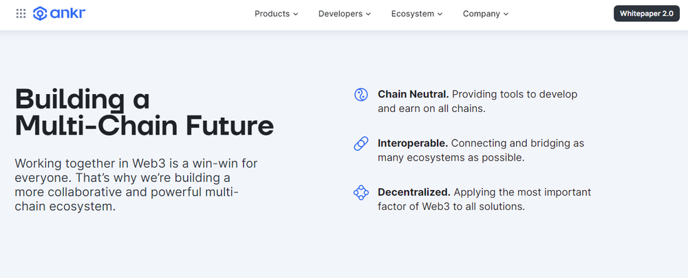This screenshot has height=278, width=688.
Task: Click the Chain Neutral bold heading
Action: click(x=413, y=94)
